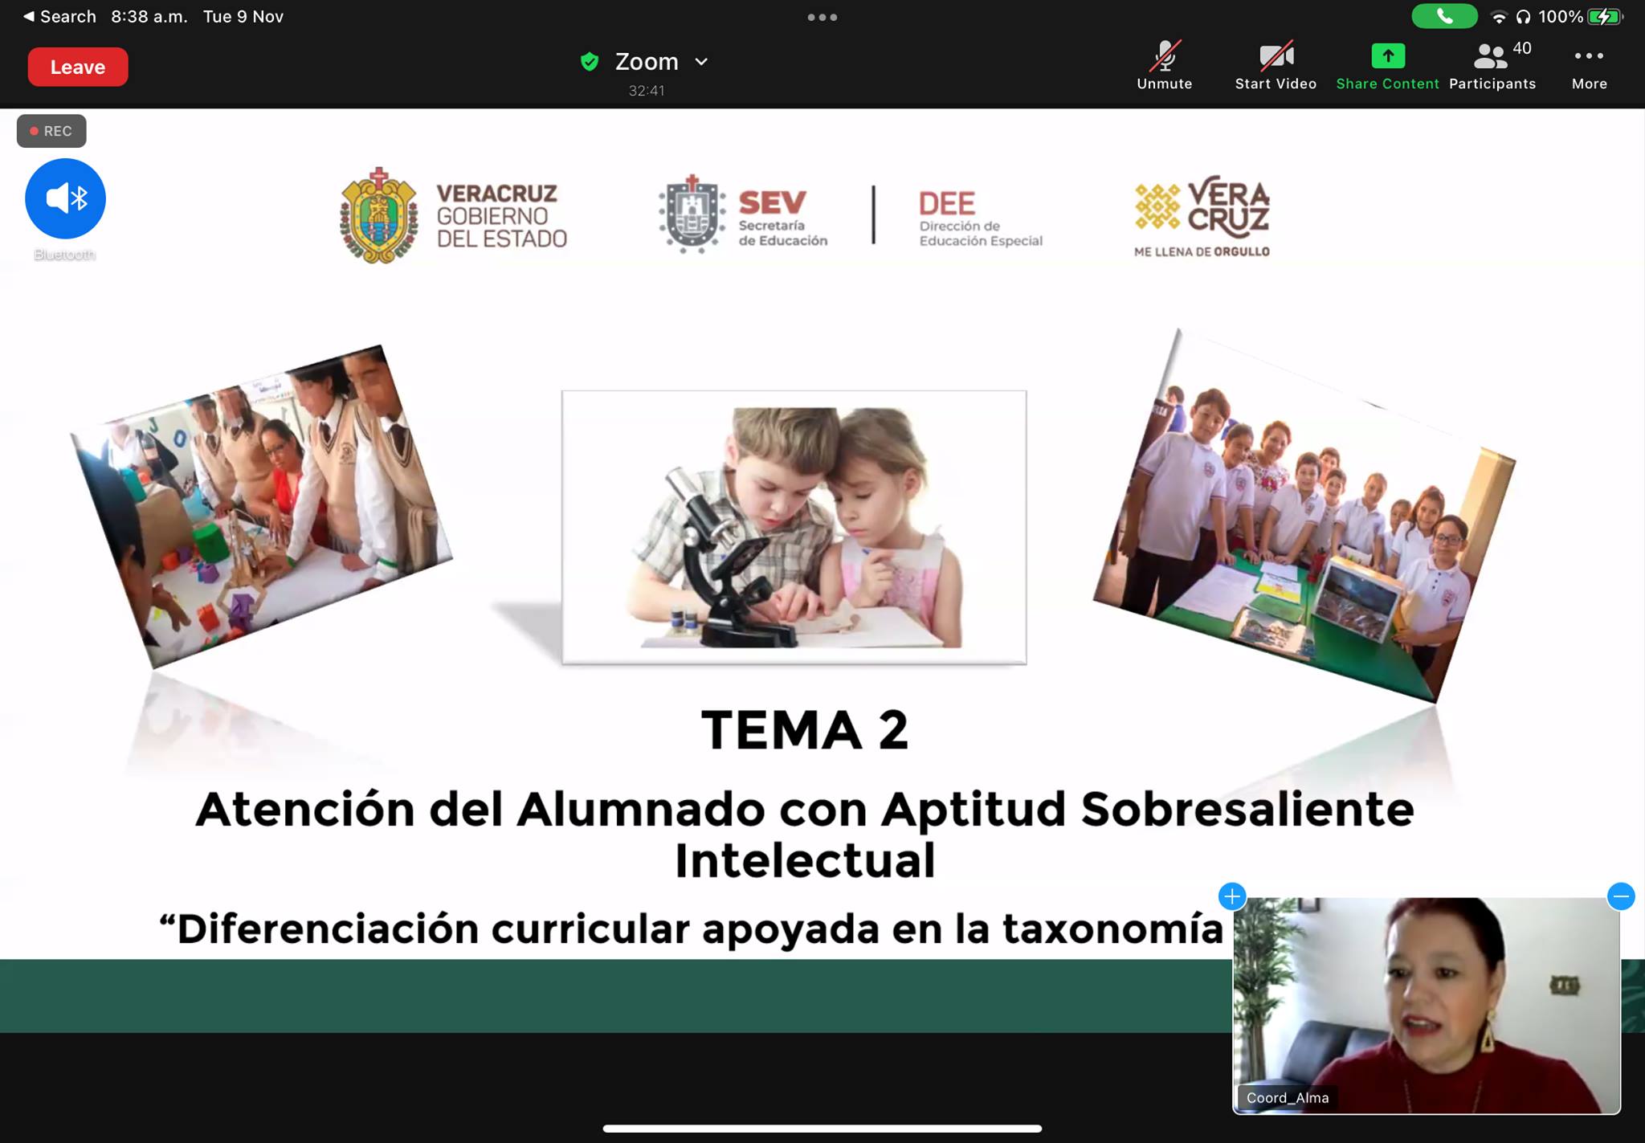Expand the speaker thumbnail with plus button
1645x1143 pixels.
pyautogui.click(x=1232, y=896)
